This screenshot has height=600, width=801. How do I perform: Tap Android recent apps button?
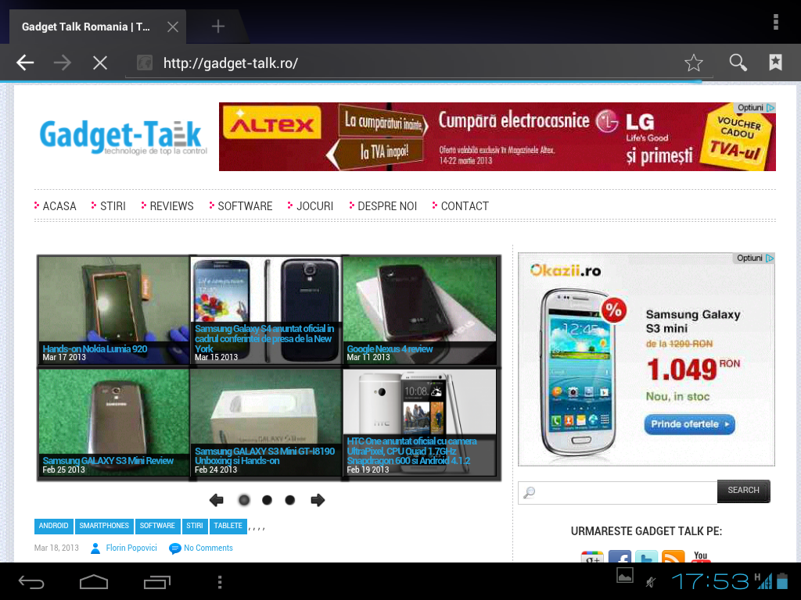(x=156, y=581)
